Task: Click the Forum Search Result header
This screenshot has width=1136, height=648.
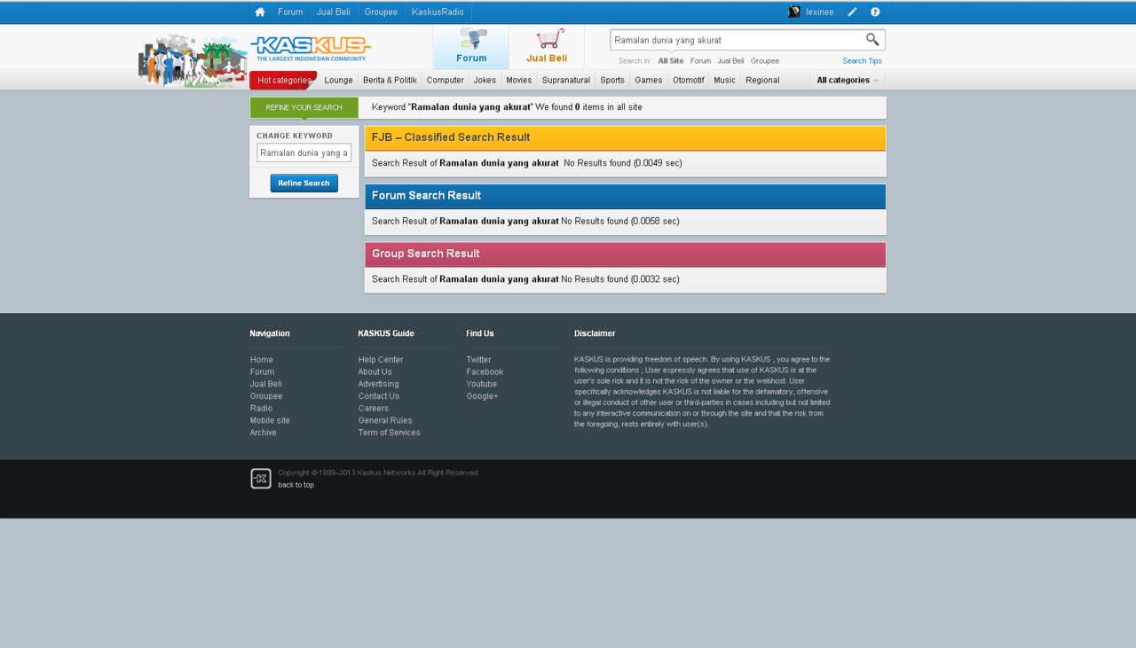Action: pyautogui.click(x=626, y=196)
